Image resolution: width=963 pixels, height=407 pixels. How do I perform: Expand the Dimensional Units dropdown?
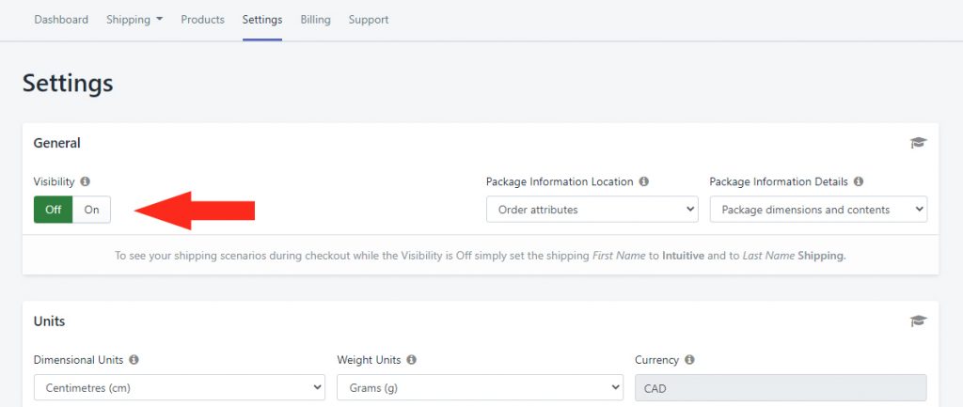180,388
